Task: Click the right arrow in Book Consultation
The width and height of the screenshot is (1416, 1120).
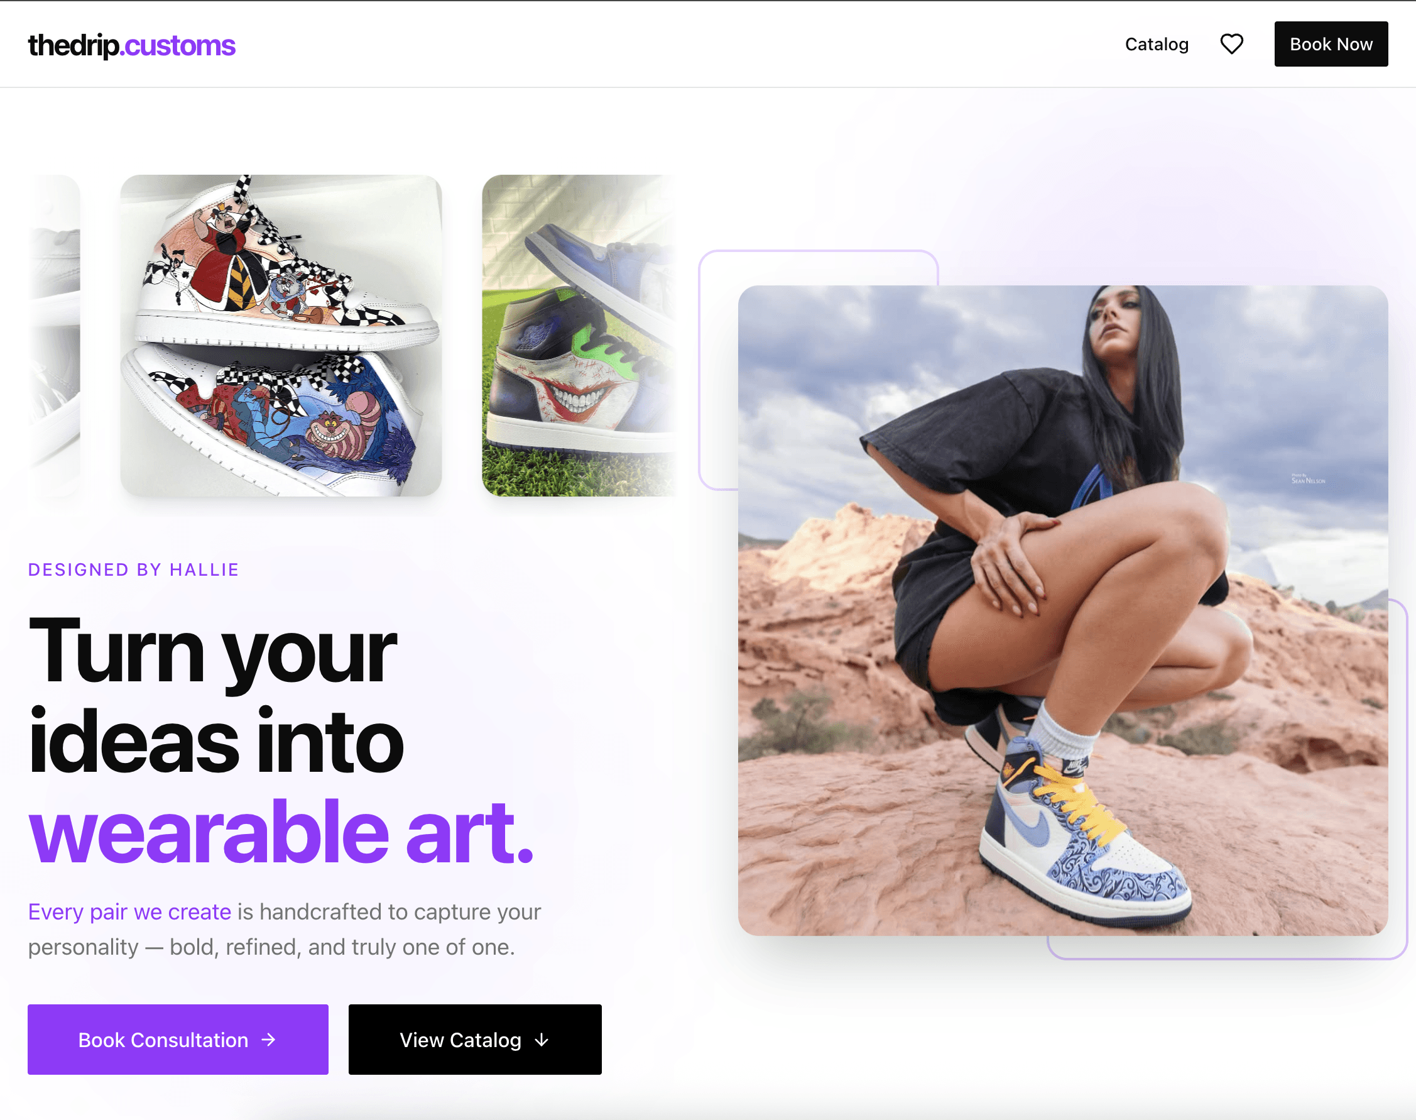Action: pyautogui.click(x=268, y=1040)
